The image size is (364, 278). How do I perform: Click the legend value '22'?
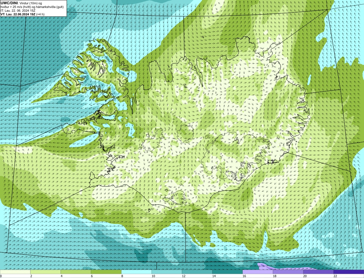point(335,276)
